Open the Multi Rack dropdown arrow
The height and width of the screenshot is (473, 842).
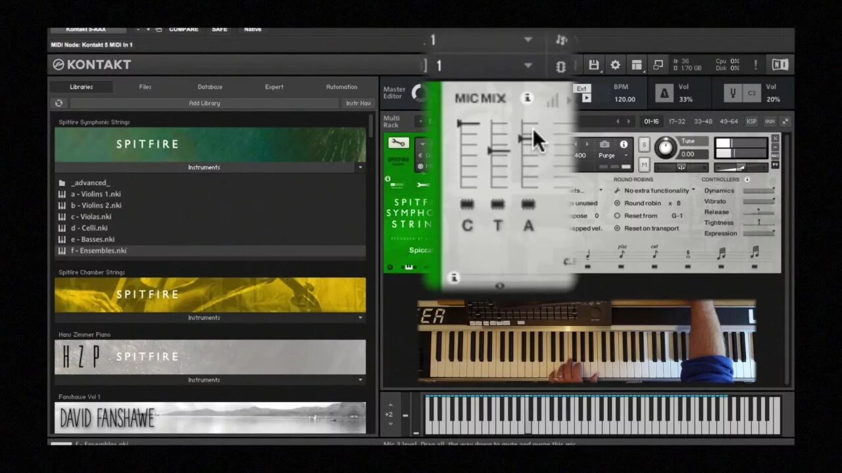pos(419,122)
